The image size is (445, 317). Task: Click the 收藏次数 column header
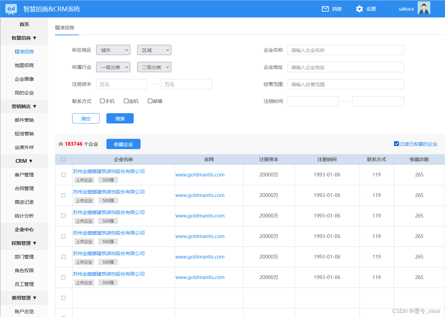click(x=419, y=159)
